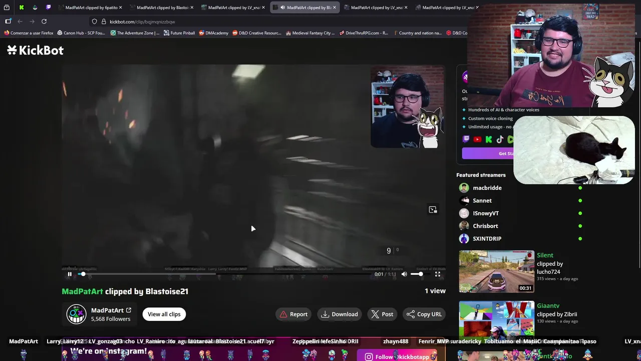Image resolution: width=641 pixels, height=361 pixels.
Task: Click the YouTube icon in the ad panel
Action: click(477, 139)
